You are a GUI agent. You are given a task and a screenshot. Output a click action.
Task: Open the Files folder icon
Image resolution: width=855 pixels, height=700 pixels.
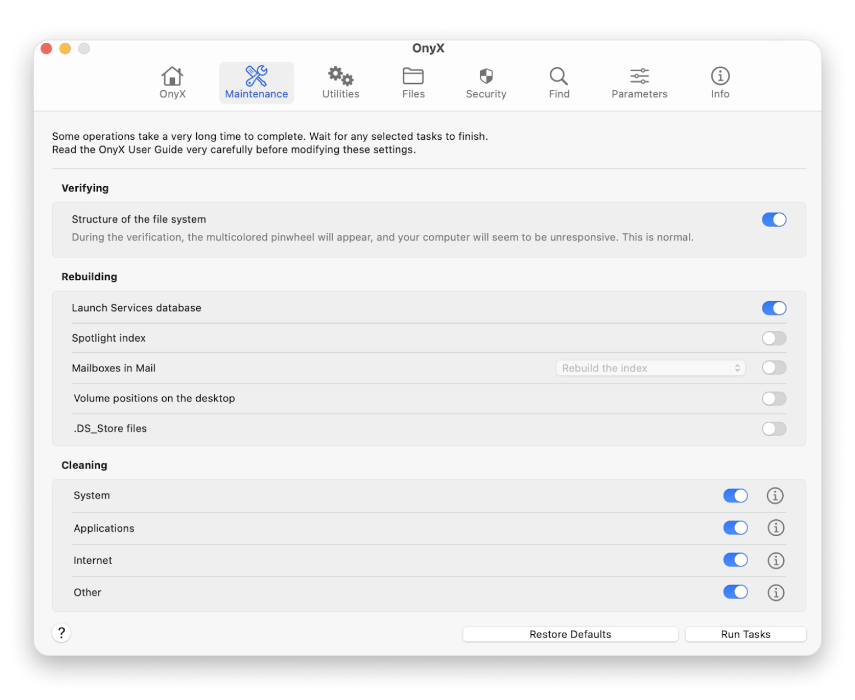[413, 76]
